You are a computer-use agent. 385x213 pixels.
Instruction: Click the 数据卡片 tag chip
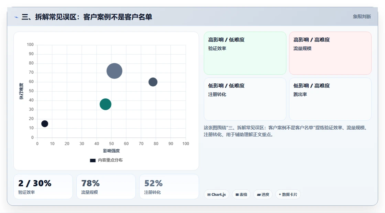(x=288, y=194)
